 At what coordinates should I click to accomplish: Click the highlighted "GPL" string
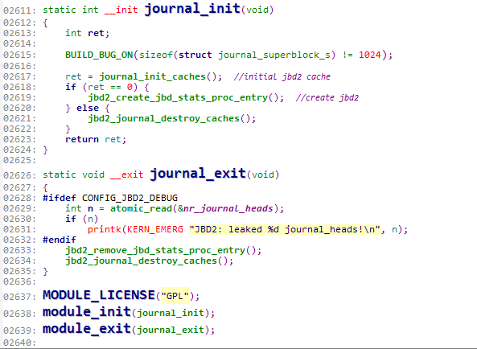175,295
